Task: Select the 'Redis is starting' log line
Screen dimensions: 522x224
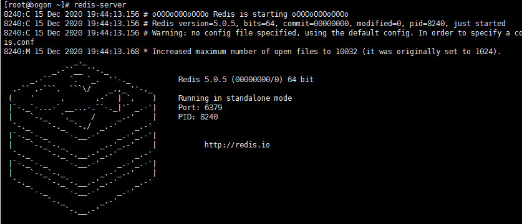Action: (x=176, y=15)
